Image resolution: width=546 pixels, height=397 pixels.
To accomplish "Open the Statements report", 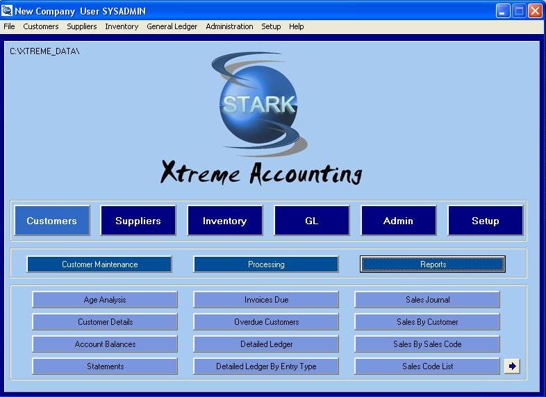I will pyautogui.click(x=105, y=366).
